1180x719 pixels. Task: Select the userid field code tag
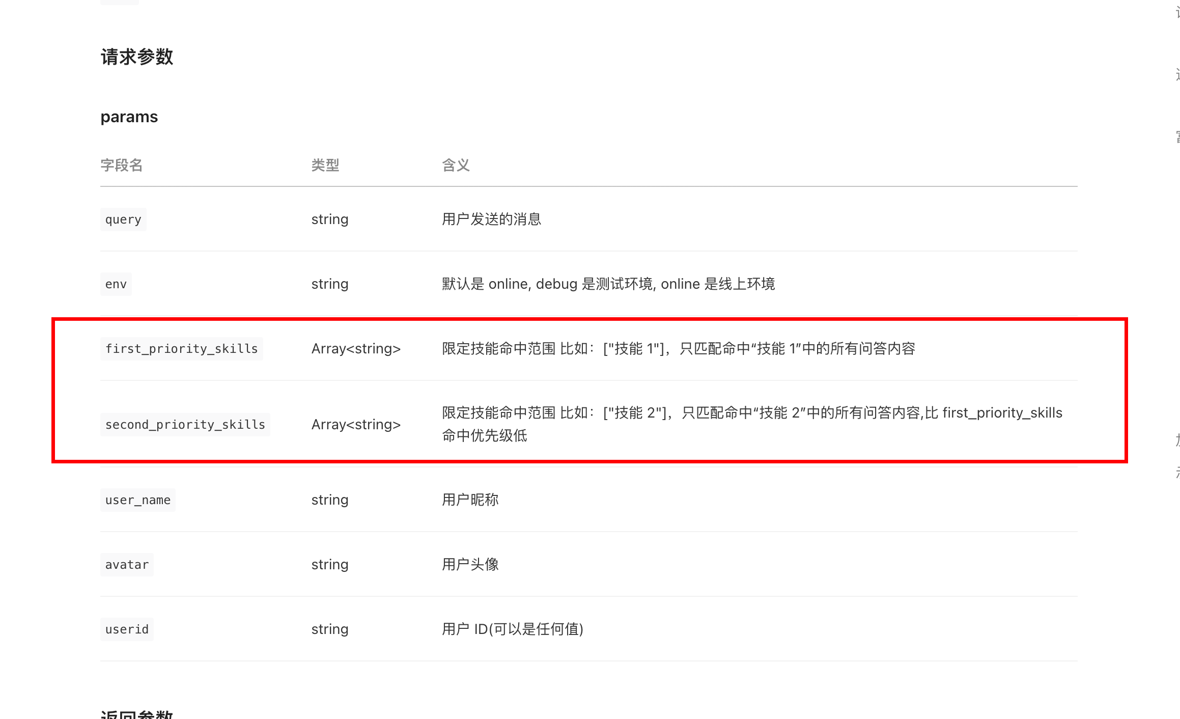(127, 629)
